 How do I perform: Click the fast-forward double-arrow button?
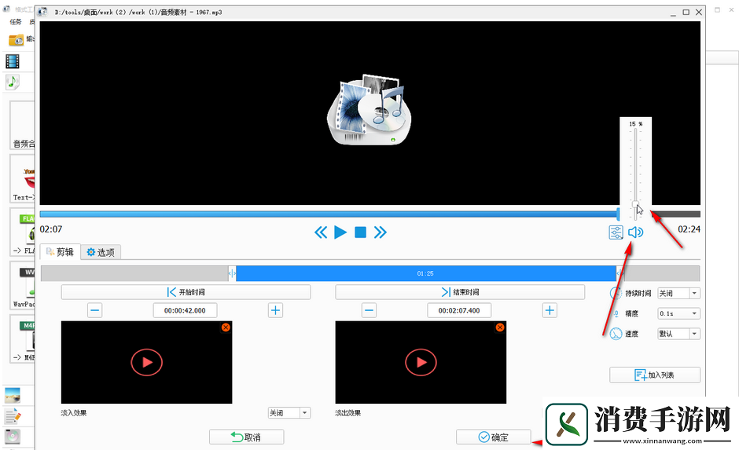click(381, 232)
